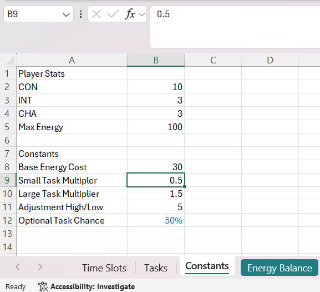
Task: Click the 'Small Task Multipler' cell
Action: [x=72, y=180]
